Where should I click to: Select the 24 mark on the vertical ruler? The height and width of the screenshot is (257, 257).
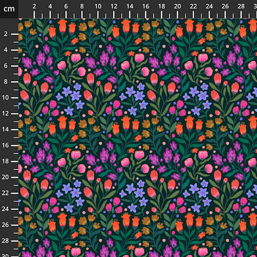pos(5,209)
